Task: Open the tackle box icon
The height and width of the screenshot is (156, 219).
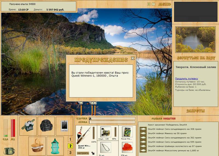Action: point(28,126)
